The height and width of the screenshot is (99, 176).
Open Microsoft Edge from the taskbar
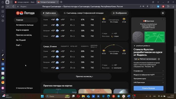point(108,96)
